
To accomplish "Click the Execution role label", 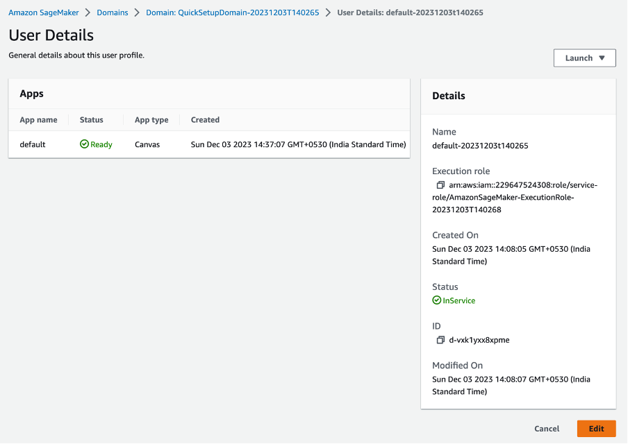I will [461, 171].
